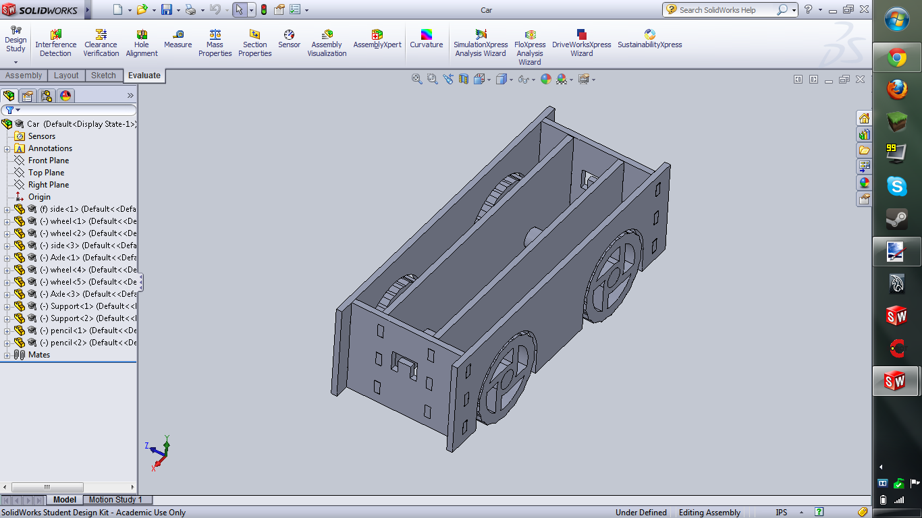Start SimulationXpress Analysis Wizard
The height and width of the screenshot is (518, 922).
click(481, 43)
